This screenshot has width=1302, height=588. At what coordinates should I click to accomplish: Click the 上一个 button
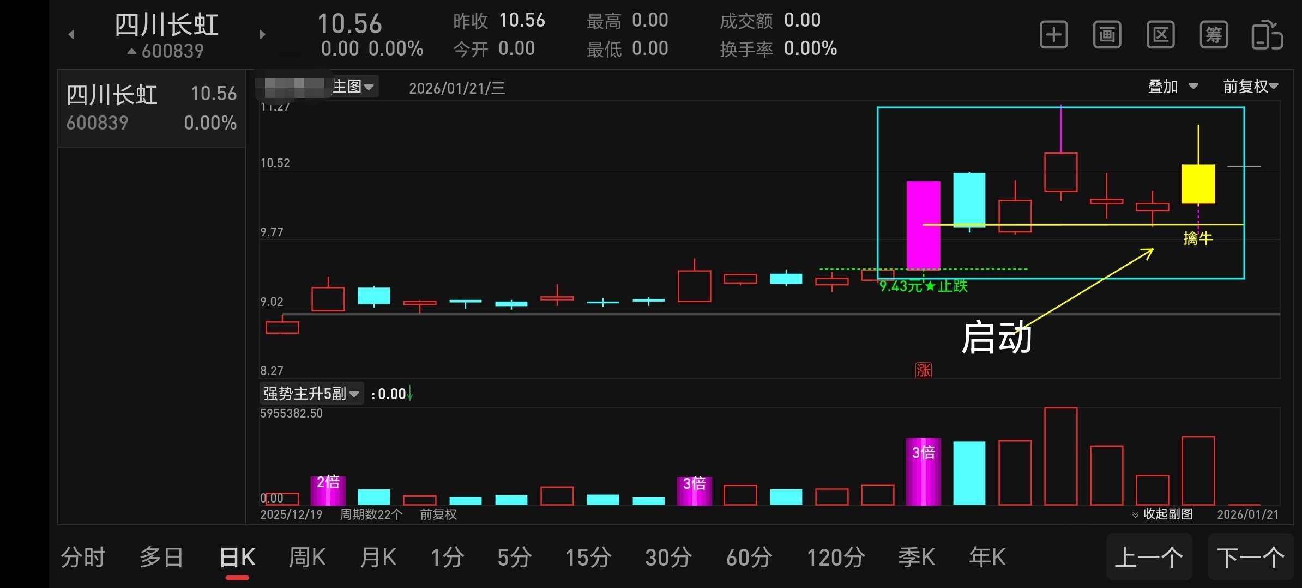[1149, 558]
